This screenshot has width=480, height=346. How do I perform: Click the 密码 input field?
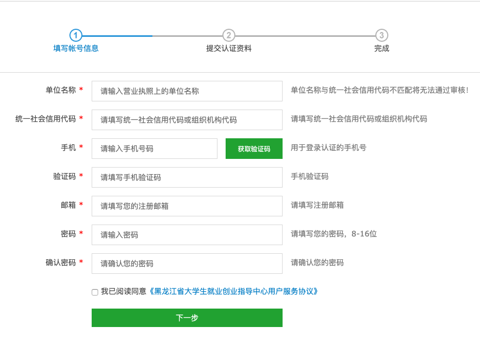tap(187, 235)
